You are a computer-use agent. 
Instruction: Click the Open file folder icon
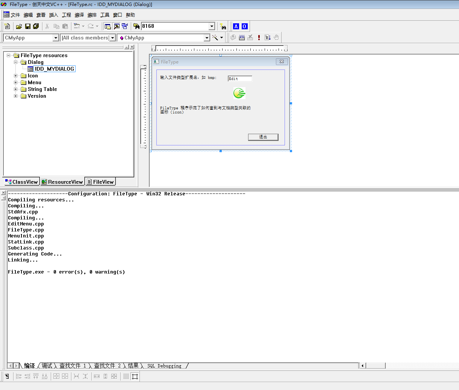point(19,26)
